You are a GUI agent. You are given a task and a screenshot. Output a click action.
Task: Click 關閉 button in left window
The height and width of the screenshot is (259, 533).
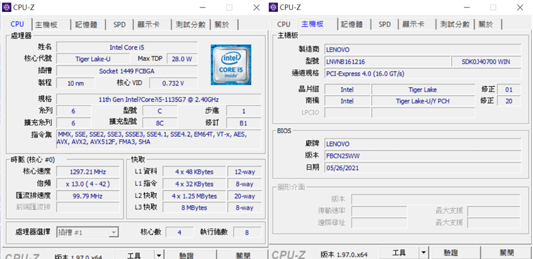pyautogui.click(x=243, y=254)
